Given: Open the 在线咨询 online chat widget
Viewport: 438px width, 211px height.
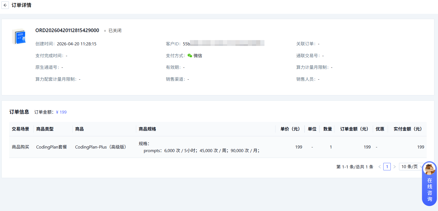Looking at the screenshot, I should 429,184.
